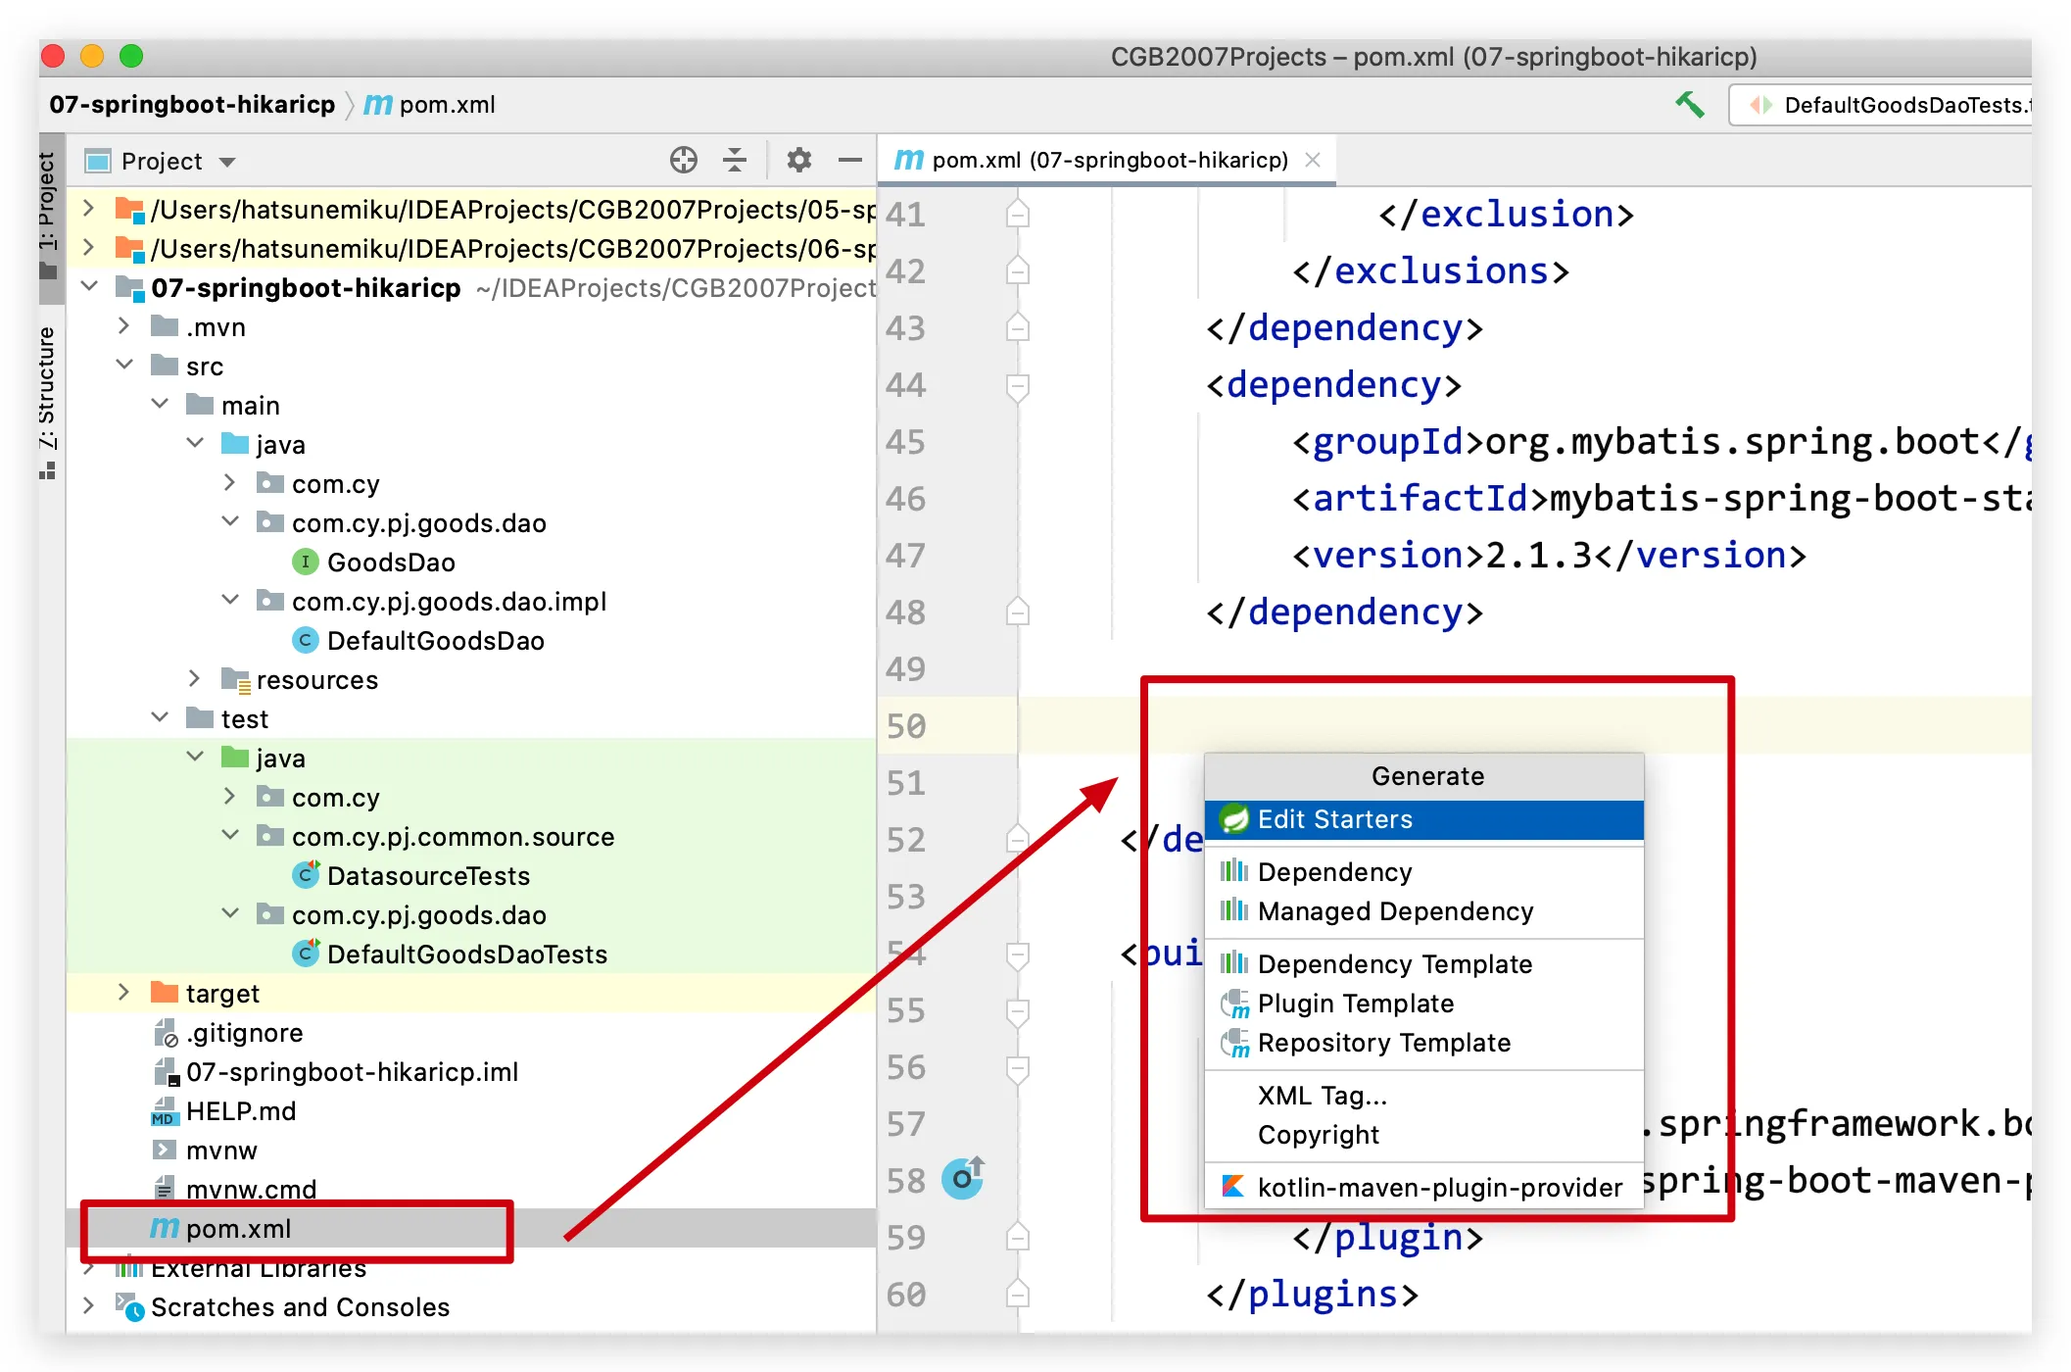Switch to pom.xml (07-springboot-hikaricp) editor tab
Viewport: 2071px width, 1372px height.
pos(1108,160)
